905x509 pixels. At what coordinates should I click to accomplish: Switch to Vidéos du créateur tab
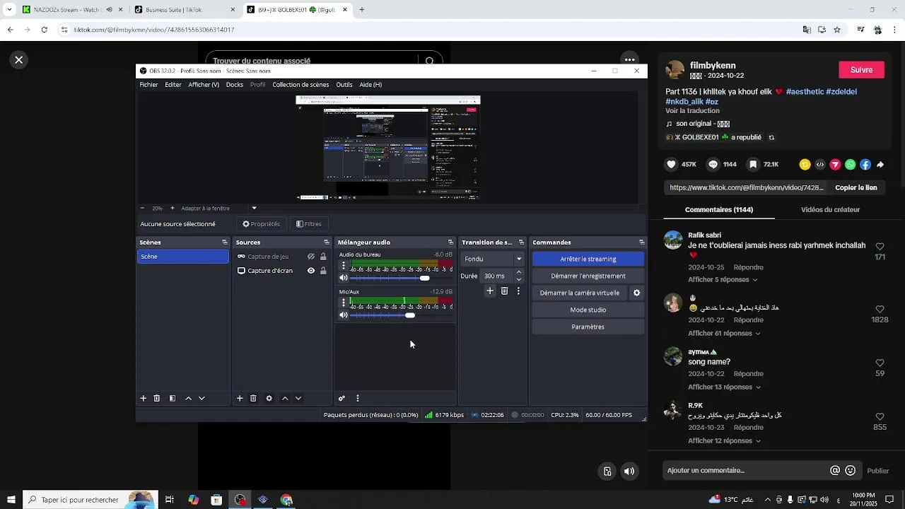(830, 210)
